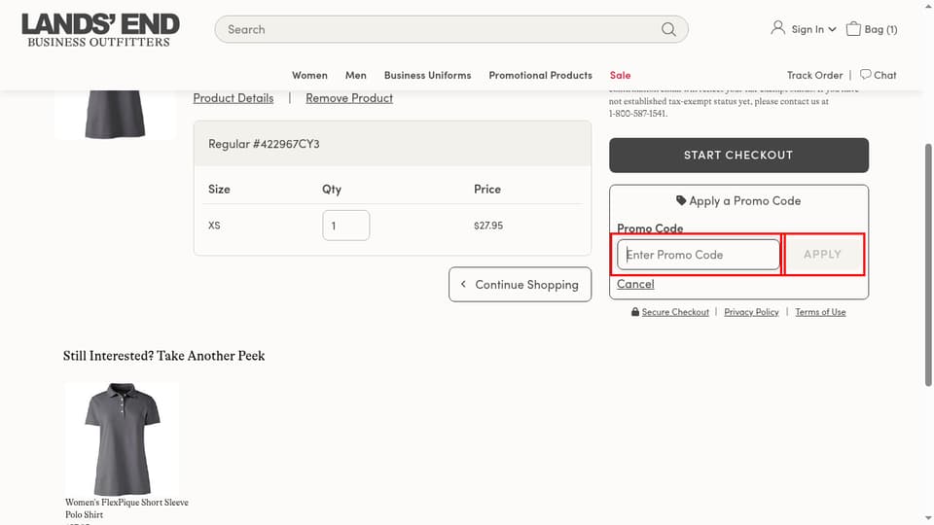Open the Business Uniforms menu
This screenshot has height=525, width=934.
tap(428, 75)
